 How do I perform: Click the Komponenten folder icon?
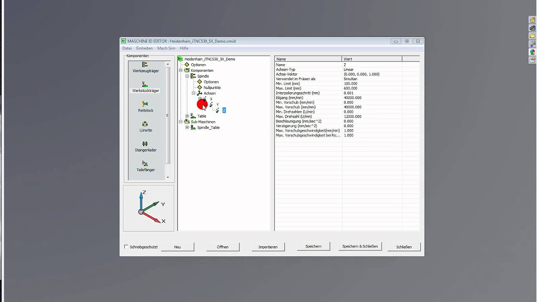pos(187,70)
